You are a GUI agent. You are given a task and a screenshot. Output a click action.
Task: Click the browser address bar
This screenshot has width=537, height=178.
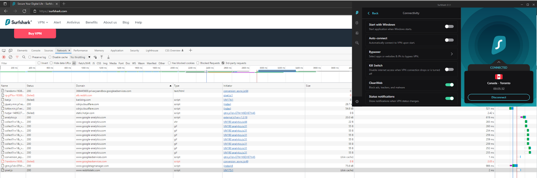191,11
